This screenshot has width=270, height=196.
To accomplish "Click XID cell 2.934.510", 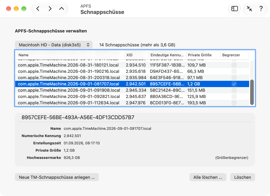I will pyautogui.click(x=136, y=65).
